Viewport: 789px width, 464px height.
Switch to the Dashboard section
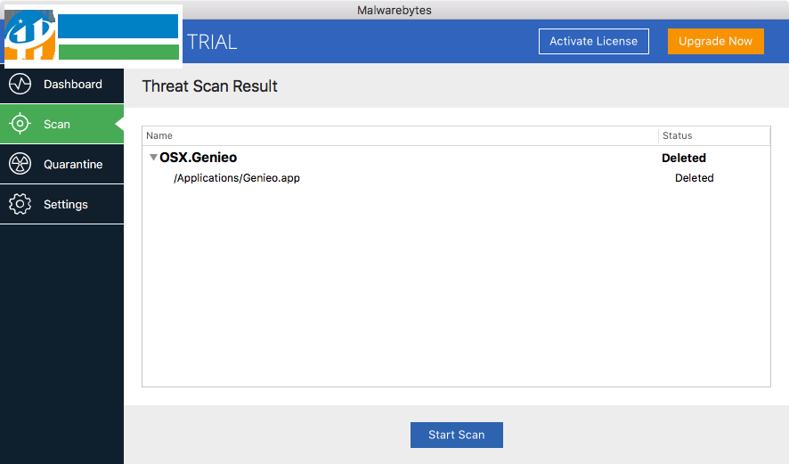[62, 84]
